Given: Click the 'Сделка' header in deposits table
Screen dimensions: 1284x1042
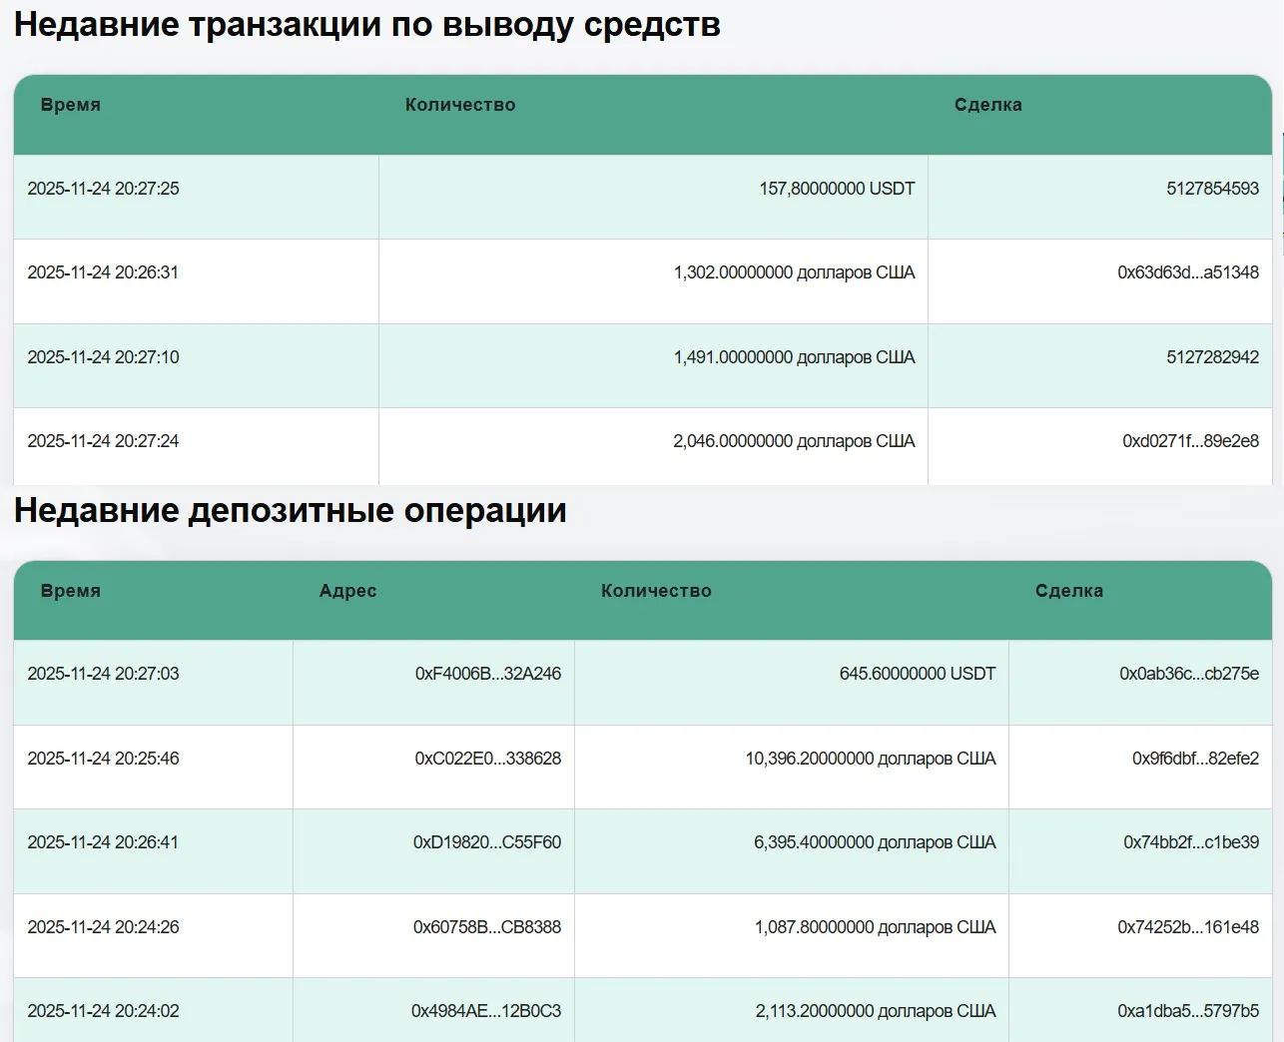Looking at the screenshot, I should coord(1069,591).
